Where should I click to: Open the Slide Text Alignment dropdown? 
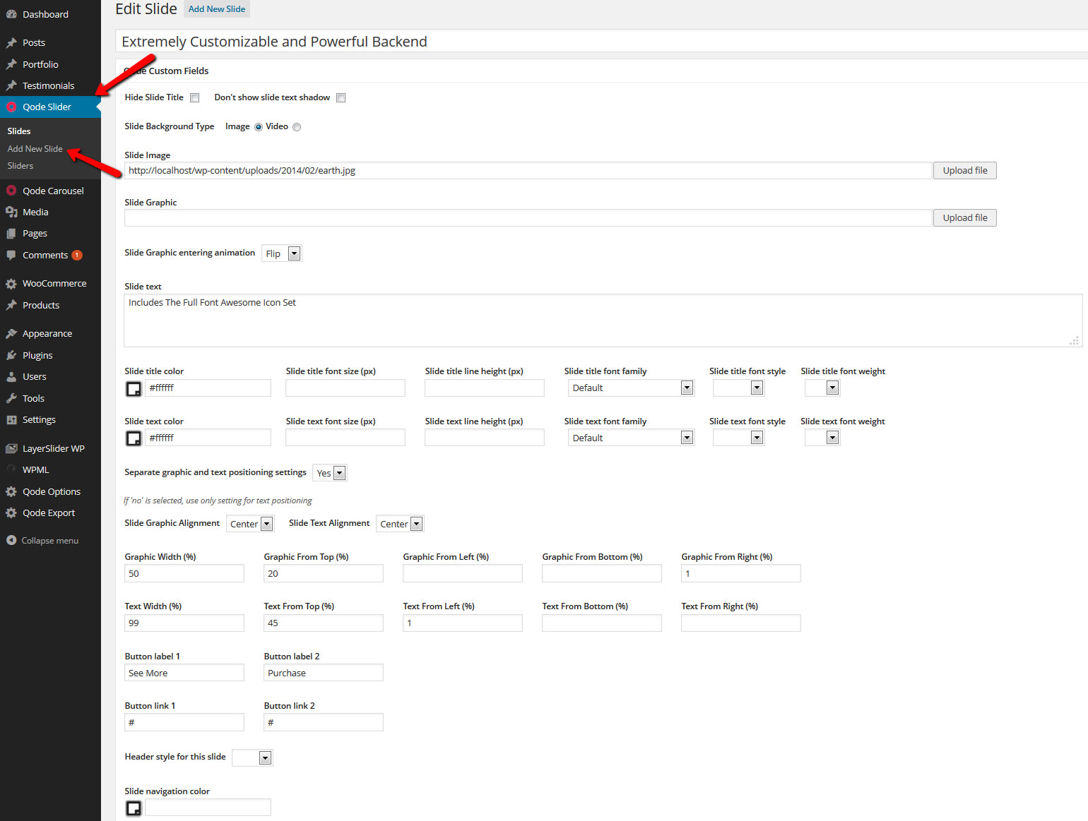coord(399,524)
